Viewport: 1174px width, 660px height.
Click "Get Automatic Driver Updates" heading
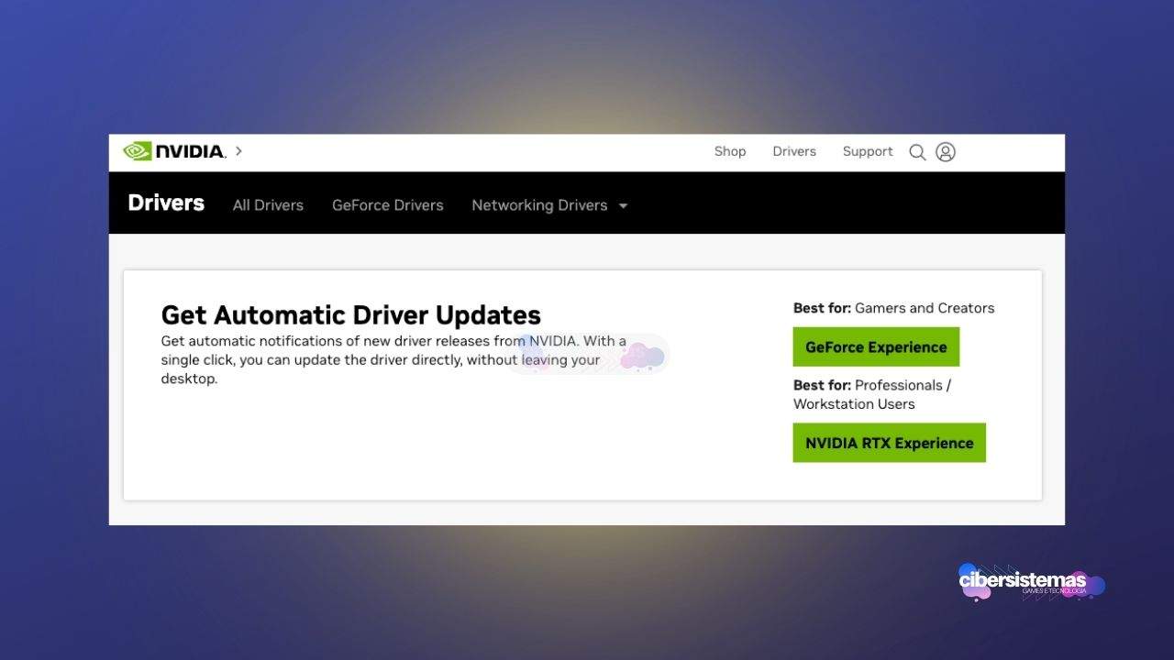pos(351,315)
